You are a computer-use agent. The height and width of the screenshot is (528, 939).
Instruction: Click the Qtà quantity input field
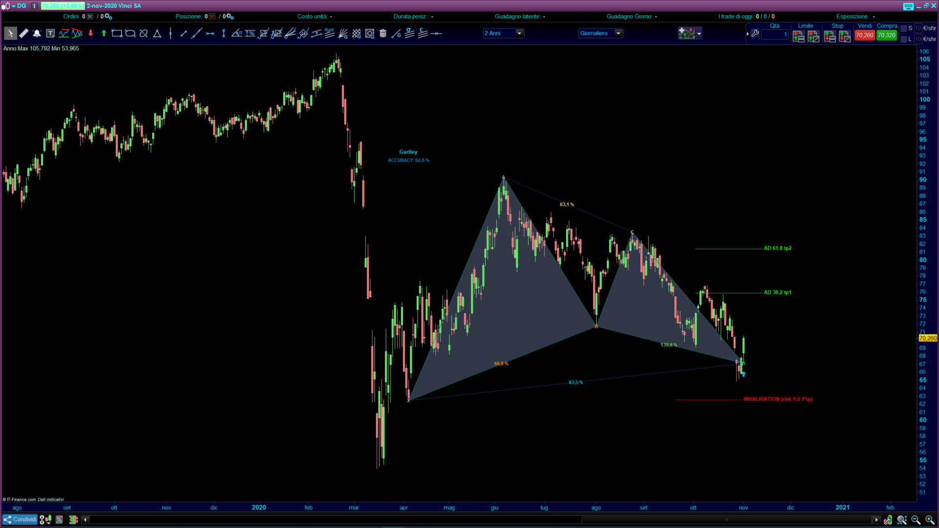[775, 34]
